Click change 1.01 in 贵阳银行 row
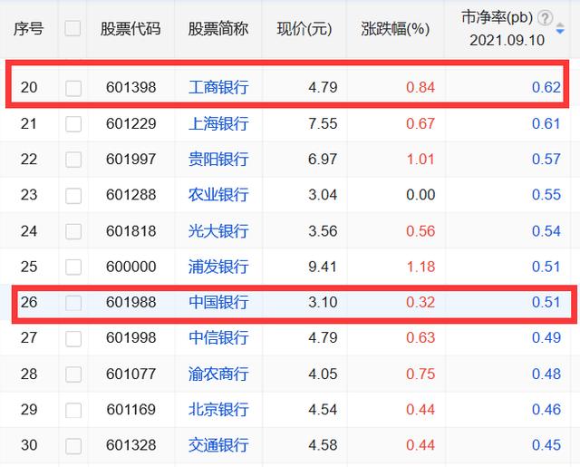This screenshot has width=580, height=467. [420, 159]
